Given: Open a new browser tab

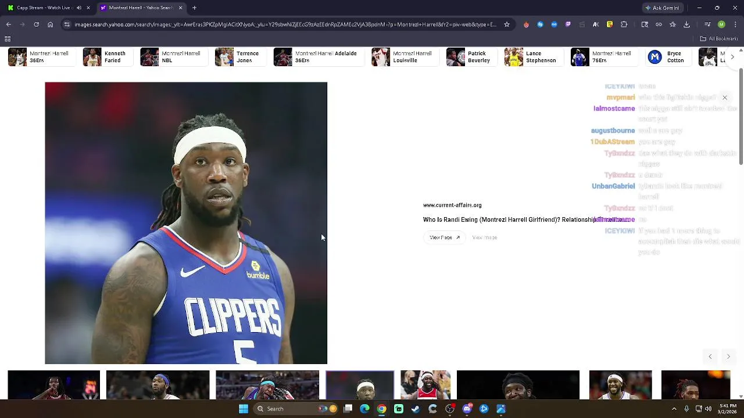Looking at the screenshot, I should [194, 8].
